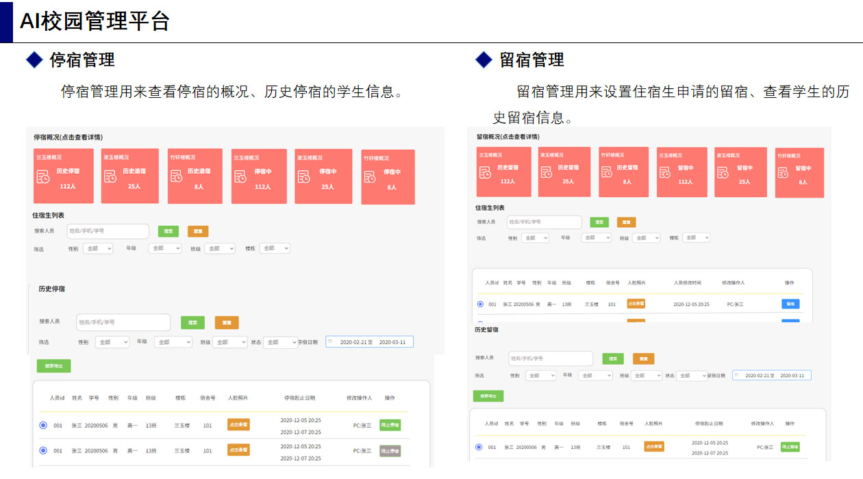863x479 pixels.
Task: Click search box in 历史留宿 section
Action: click(551, 359)
